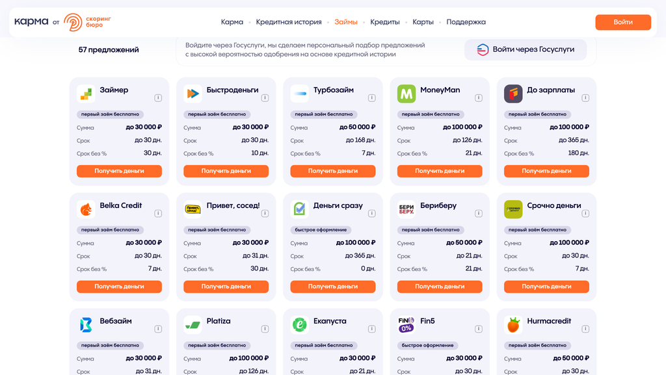This screenshot has height=375, width=666.
Task: Open the Срочно деньги info icon
Action: [x=585, y=213]
